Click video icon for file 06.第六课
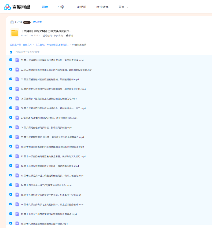Image resolution: width=212 pixels, height=228 pixels. click(17, 108)
